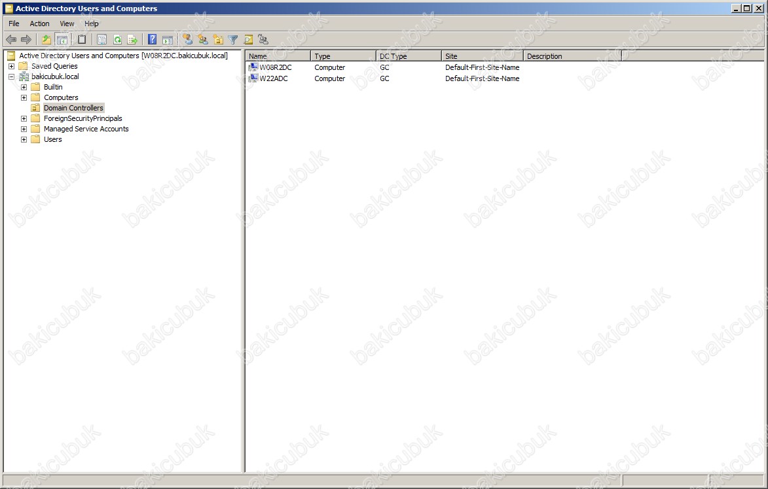Sort list by Site column header
The height and width of the screenshot is (489, 768).
click(x=483, y=56)
